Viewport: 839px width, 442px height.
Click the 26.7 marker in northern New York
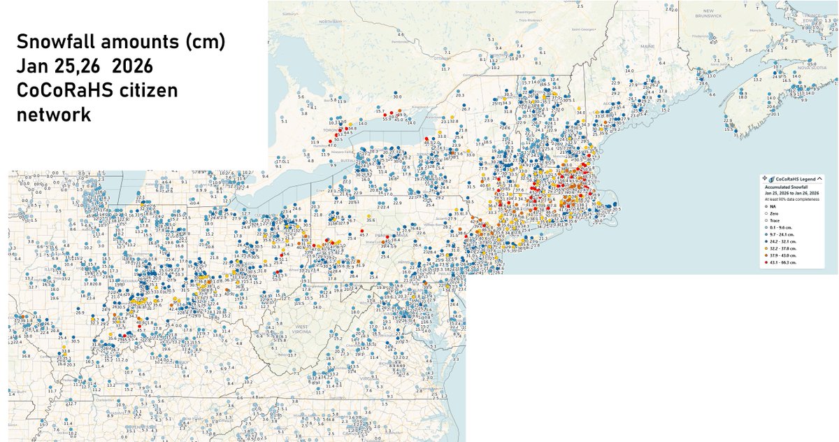coord(464,105)
